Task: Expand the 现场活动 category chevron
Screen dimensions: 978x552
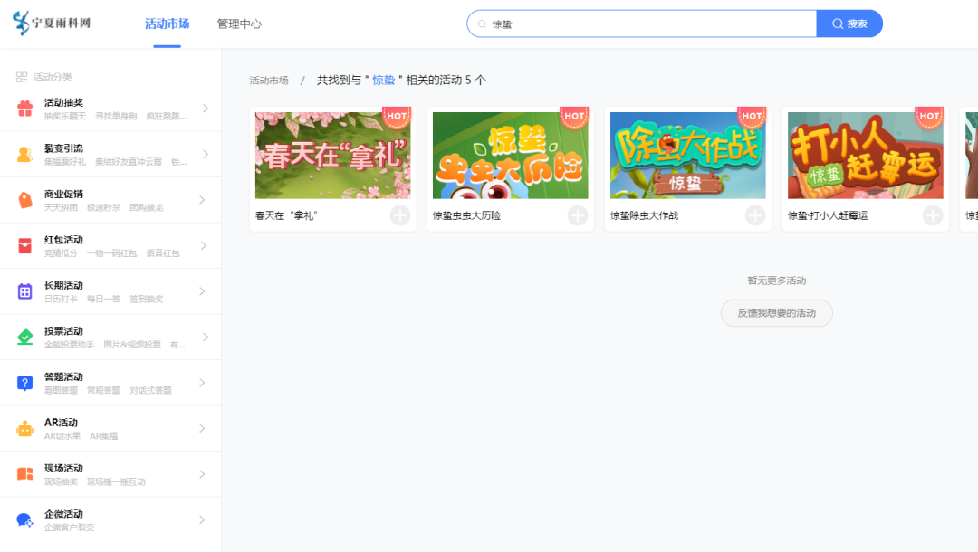Action: [202, 474]
